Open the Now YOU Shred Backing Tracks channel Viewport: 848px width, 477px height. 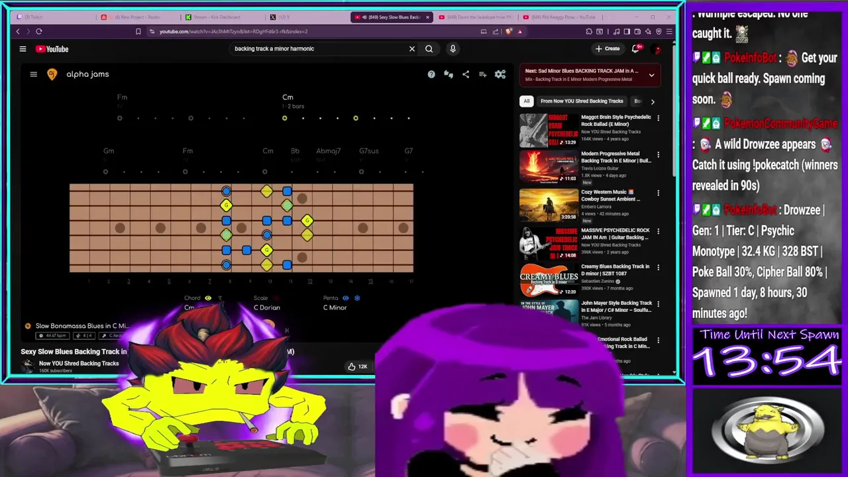point(79,363)
